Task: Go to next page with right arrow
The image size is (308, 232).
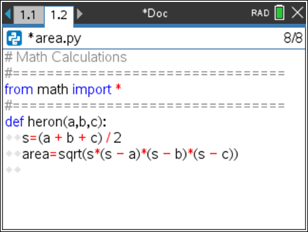Action: coord(80,13)
